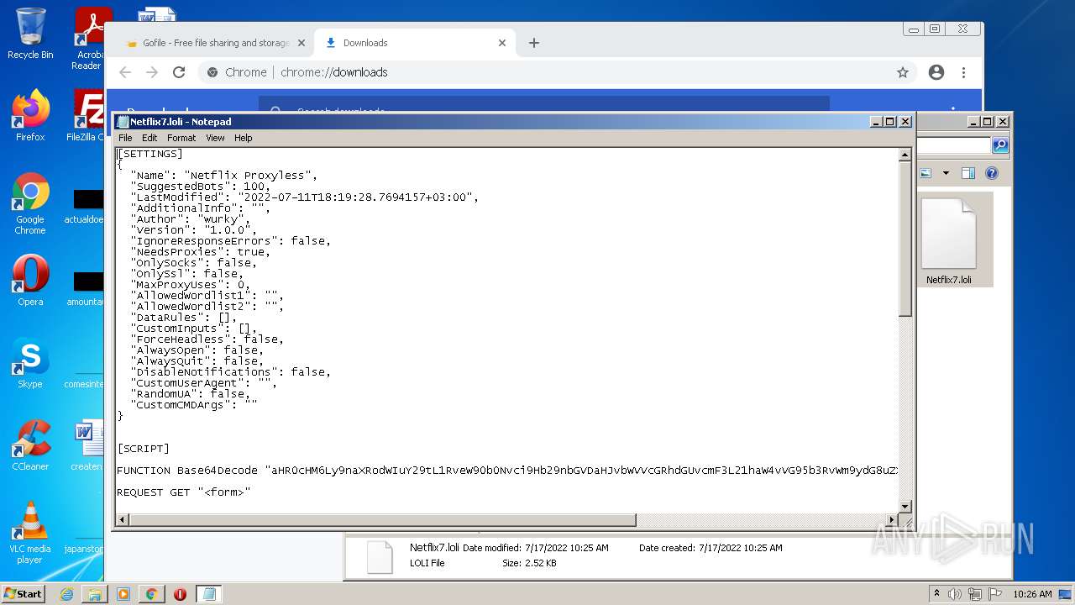Close the Downloads tab
The image size is (1075, 605).
(502, 43)
